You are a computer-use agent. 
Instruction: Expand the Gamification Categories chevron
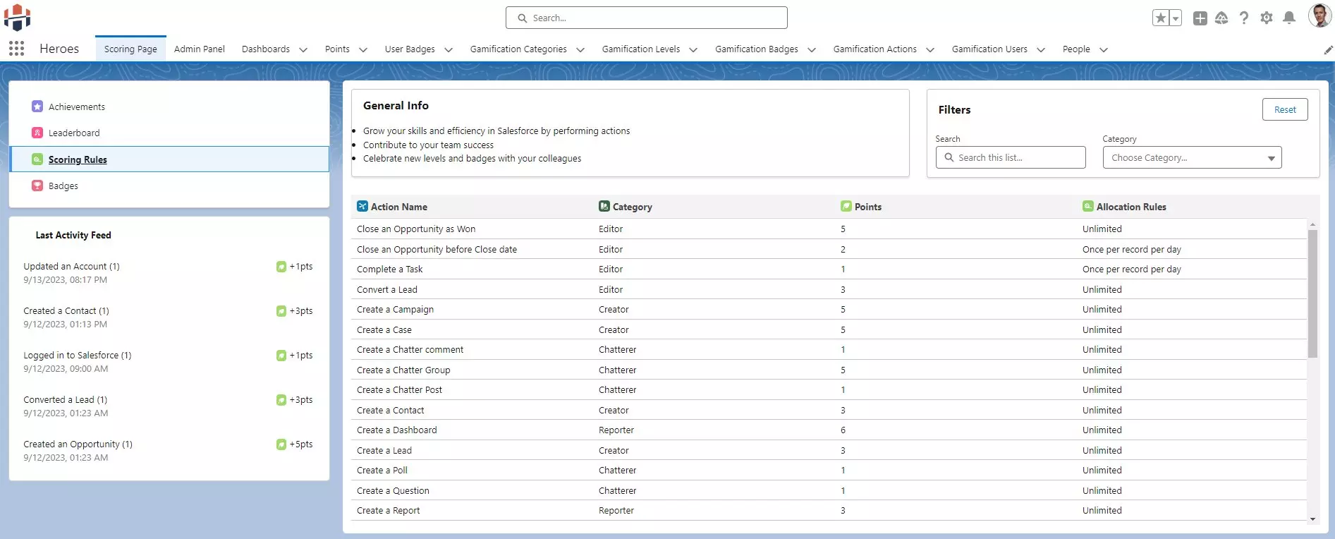click(580, 50)
